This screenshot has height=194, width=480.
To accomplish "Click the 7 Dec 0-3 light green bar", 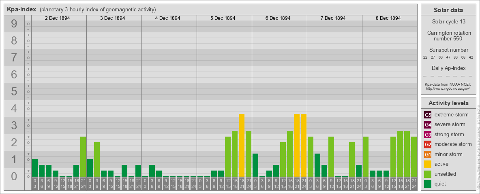I will coord(311,156).
